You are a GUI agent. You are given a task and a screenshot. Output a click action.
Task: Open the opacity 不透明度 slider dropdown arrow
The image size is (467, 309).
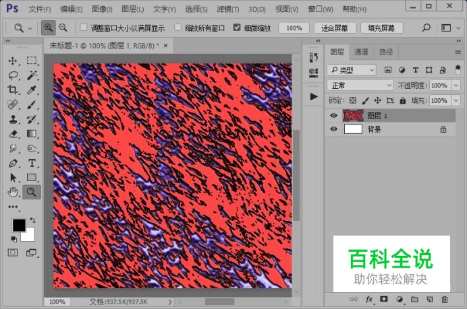coord(456,85)
